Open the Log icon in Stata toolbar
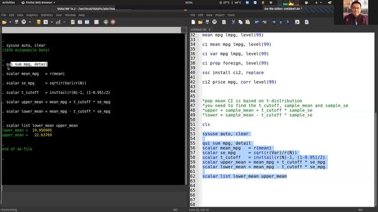This screenshot has height=212, width=378. pos(38,22)
